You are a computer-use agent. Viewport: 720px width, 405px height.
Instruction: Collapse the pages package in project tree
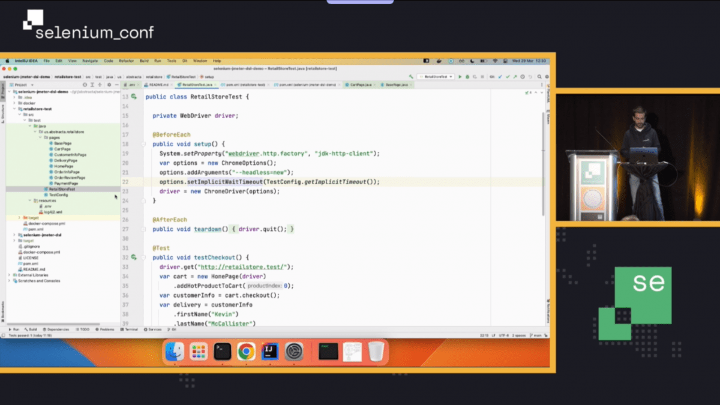[x=40, y=137]
